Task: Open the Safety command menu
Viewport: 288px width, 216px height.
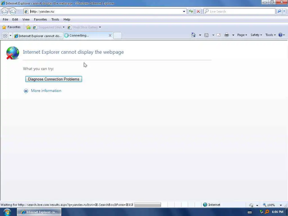Action: point(256,35)
